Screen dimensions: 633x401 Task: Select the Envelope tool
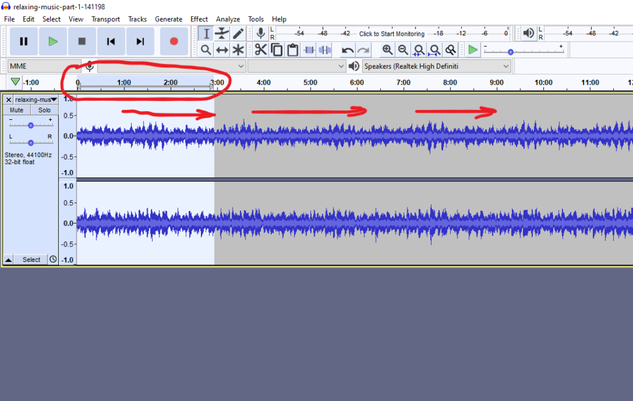222,33
